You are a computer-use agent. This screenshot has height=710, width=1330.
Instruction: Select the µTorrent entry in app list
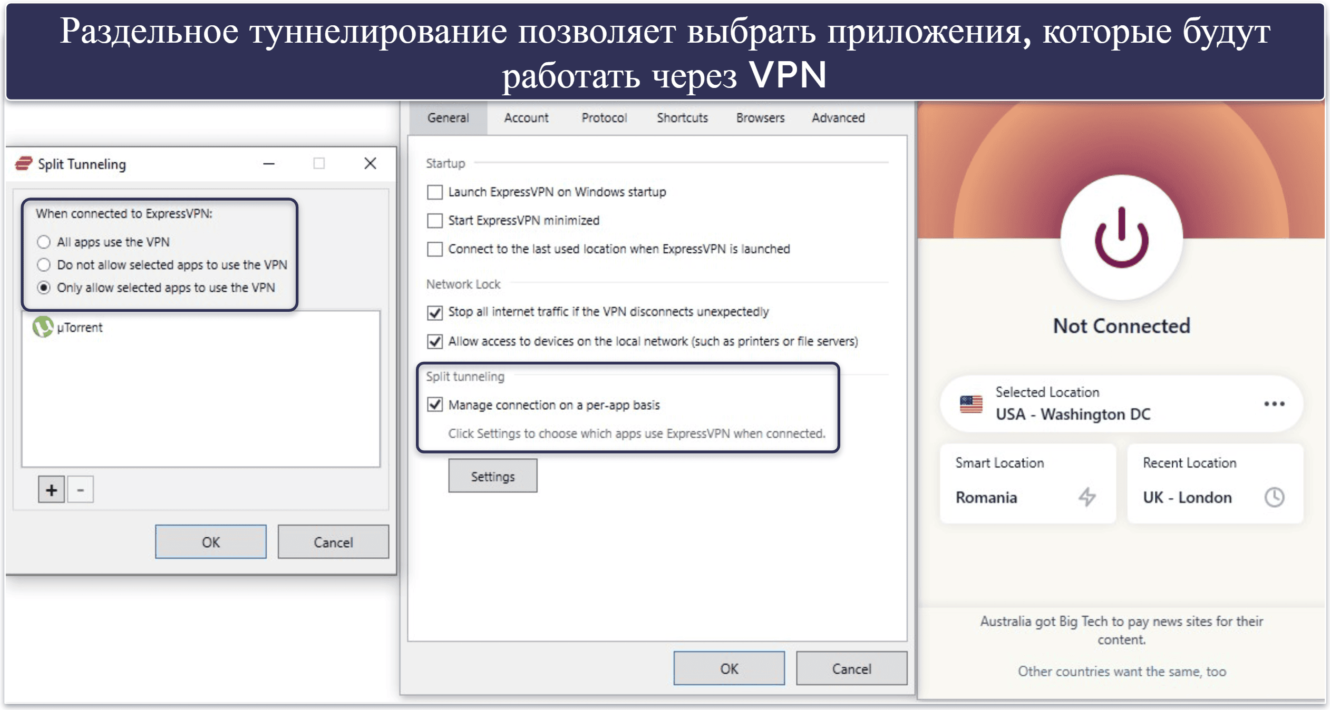tap(200, 327)
